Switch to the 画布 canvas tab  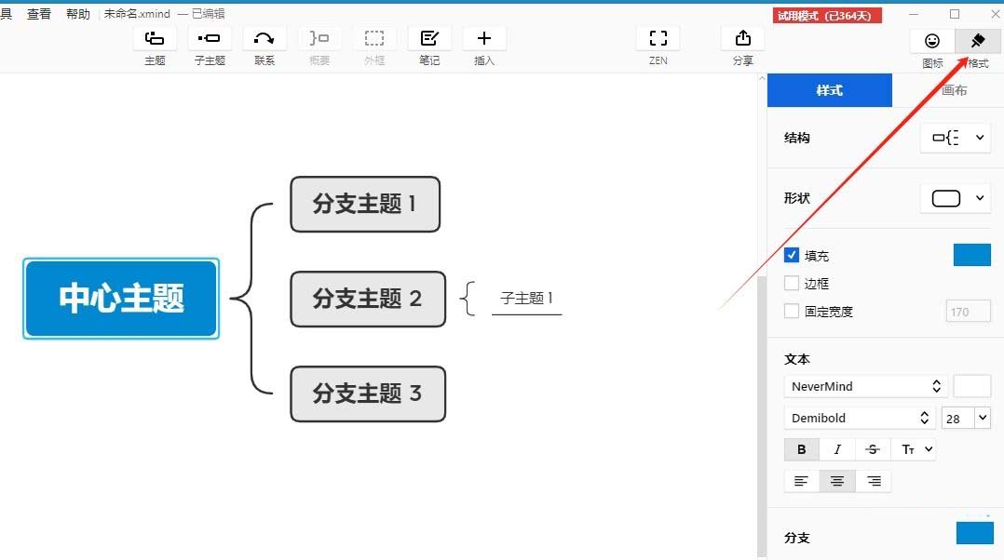[x=954, y=90]
